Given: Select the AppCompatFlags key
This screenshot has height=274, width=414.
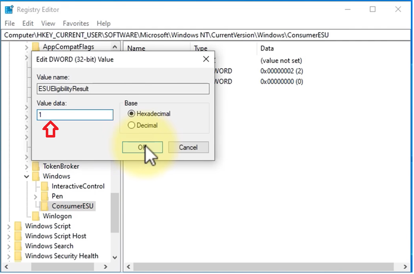Looking at the screenshot, I should point(68,47).
